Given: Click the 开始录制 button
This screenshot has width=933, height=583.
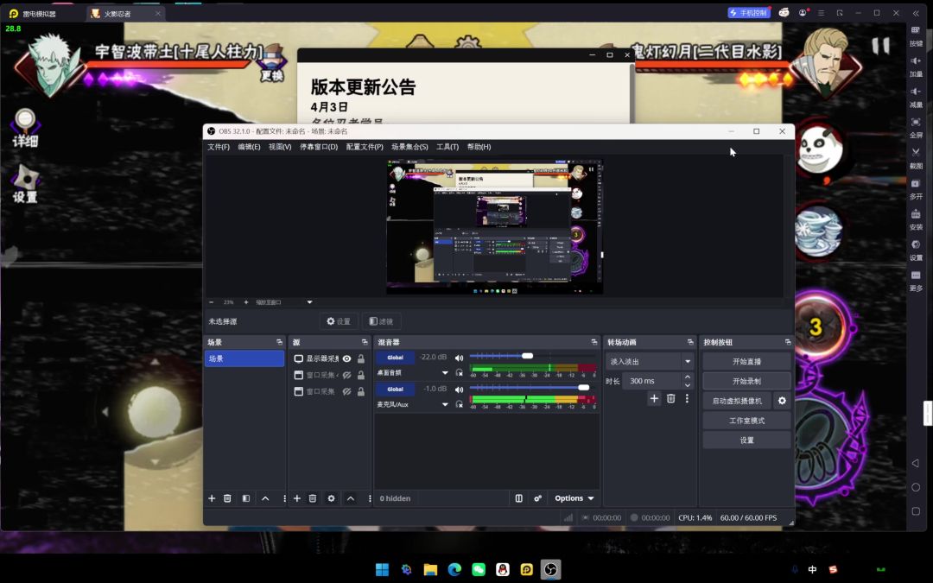Looking at the screenshot, I should [746, 381].
